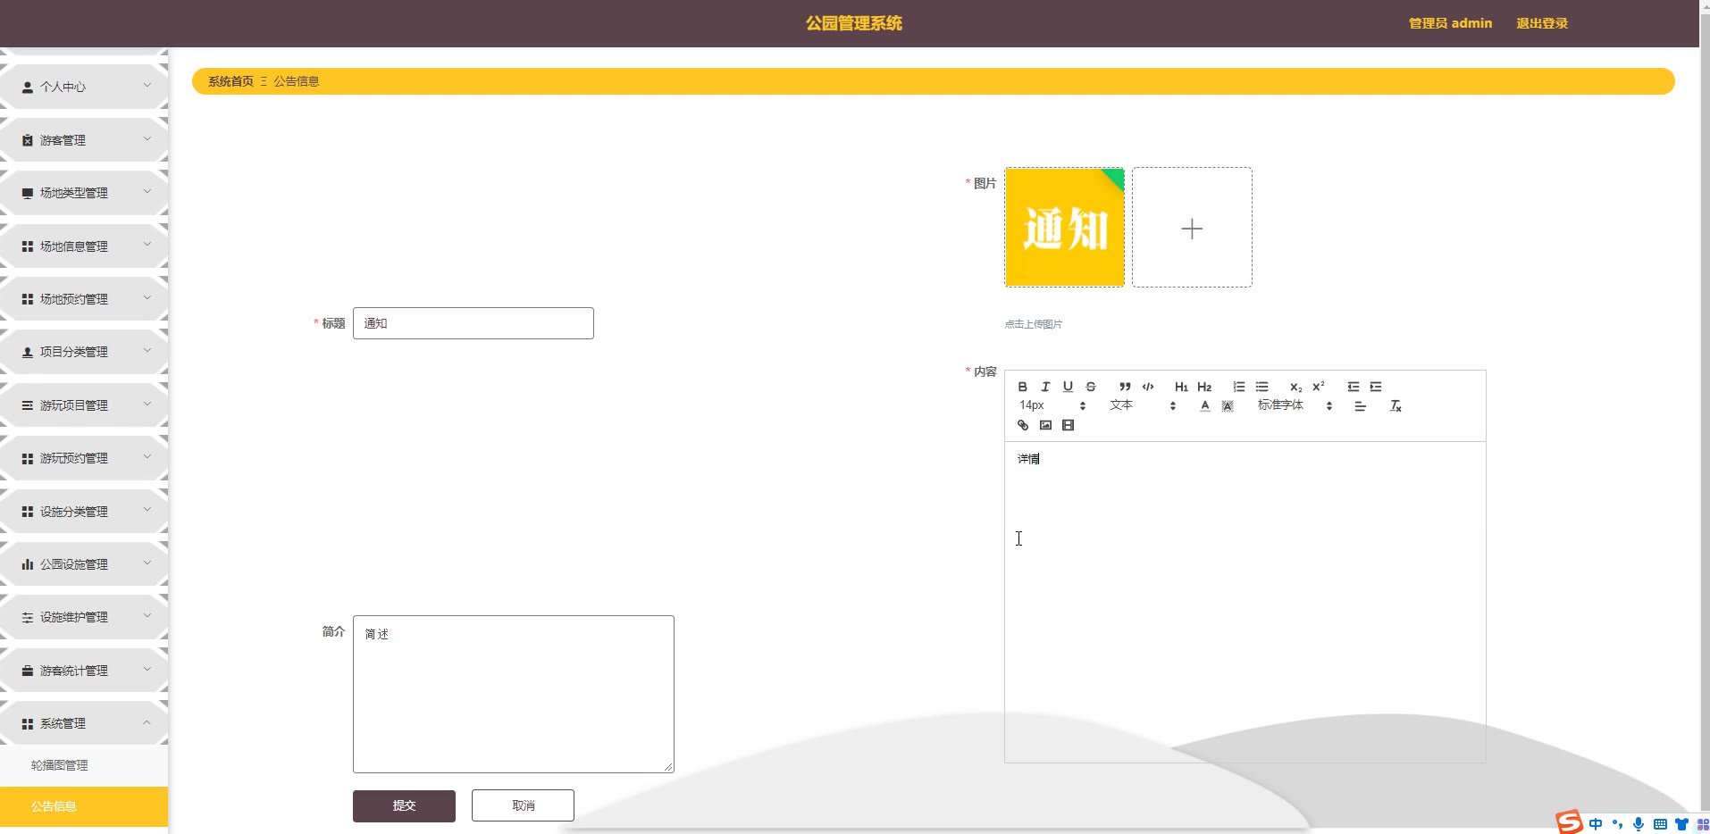The image size is (1710, 834).
Task: Go to 系统首页 via breadcrumb
Action: click(x=231, y=81)
